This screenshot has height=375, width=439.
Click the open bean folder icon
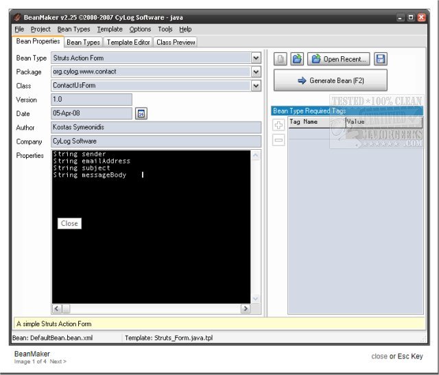coord(297,59)
